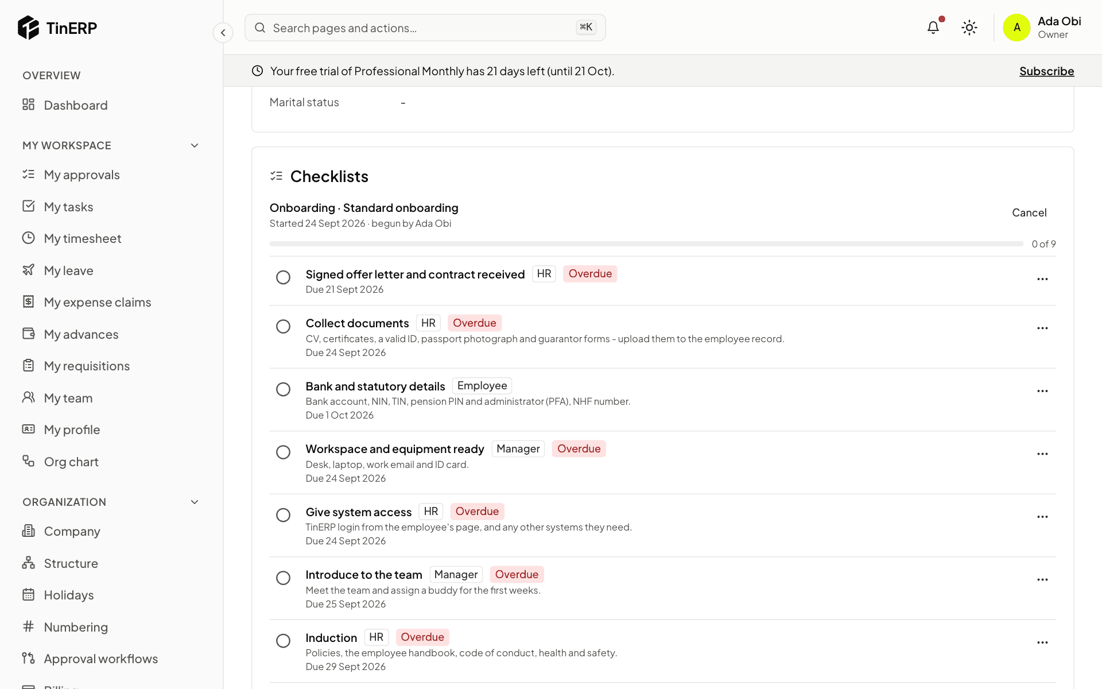
Task: Click the My expense claims receipt icon
Action: (28, 301)
